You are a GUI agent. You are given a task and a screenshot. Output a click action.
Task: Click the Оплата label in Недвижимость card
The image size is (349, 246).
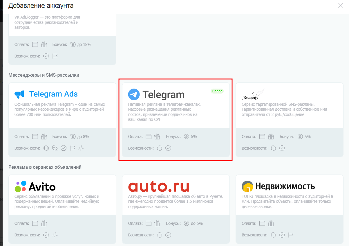coord(249,223)
